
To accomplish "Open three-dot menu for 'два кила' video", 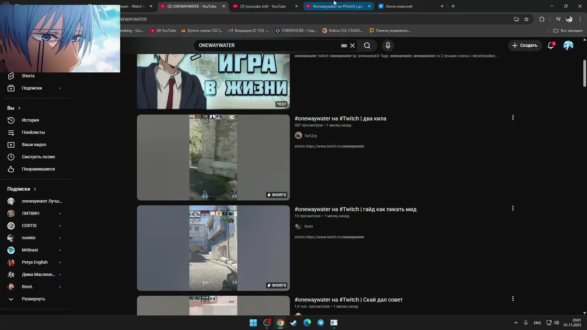I will (513, 117).
